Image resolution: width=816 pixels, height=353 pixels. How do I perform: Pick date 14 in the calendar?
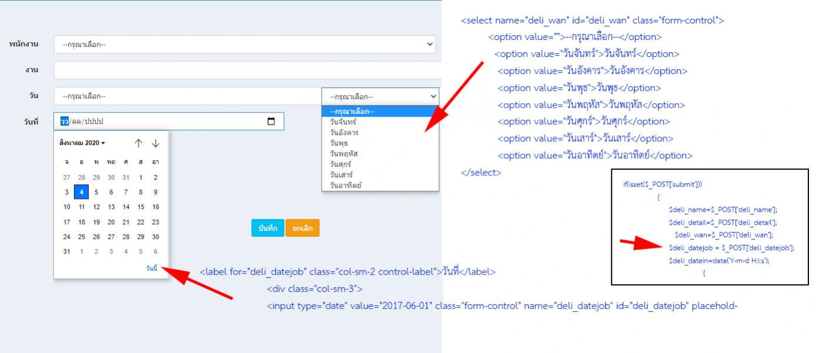(x=126, y=207)
